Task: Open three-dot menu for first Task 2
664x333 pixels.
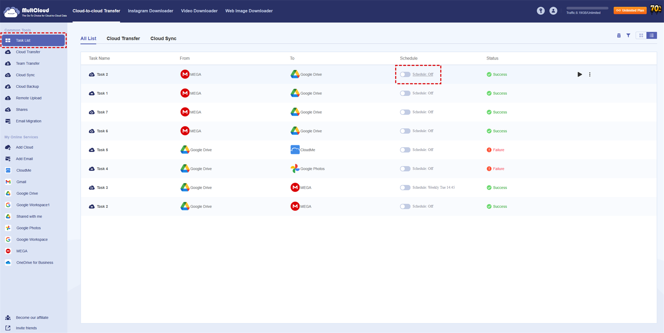Action: (590, 74)
